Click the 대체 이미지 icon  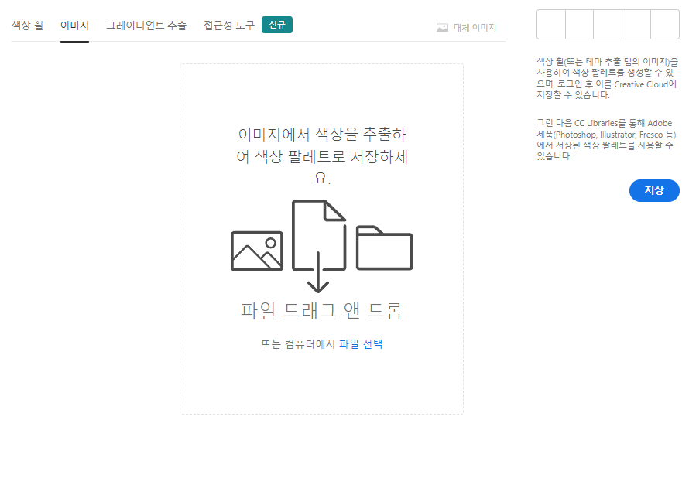point(442,26)
